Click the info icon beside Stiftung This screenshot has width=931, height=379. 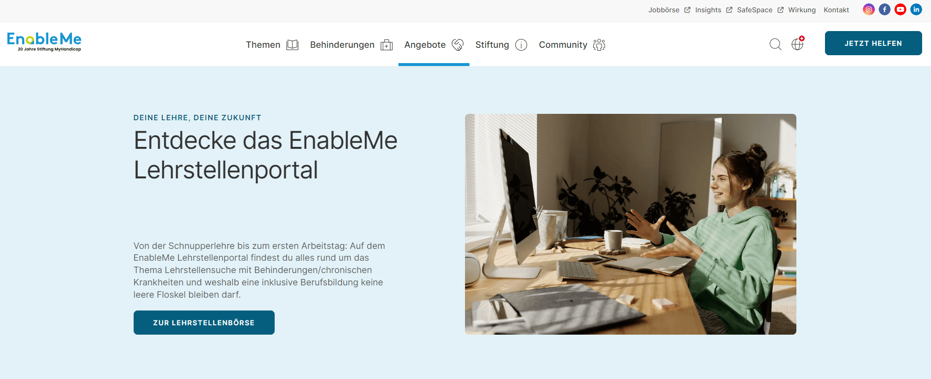pyautogui.click(x=521, y=45)
